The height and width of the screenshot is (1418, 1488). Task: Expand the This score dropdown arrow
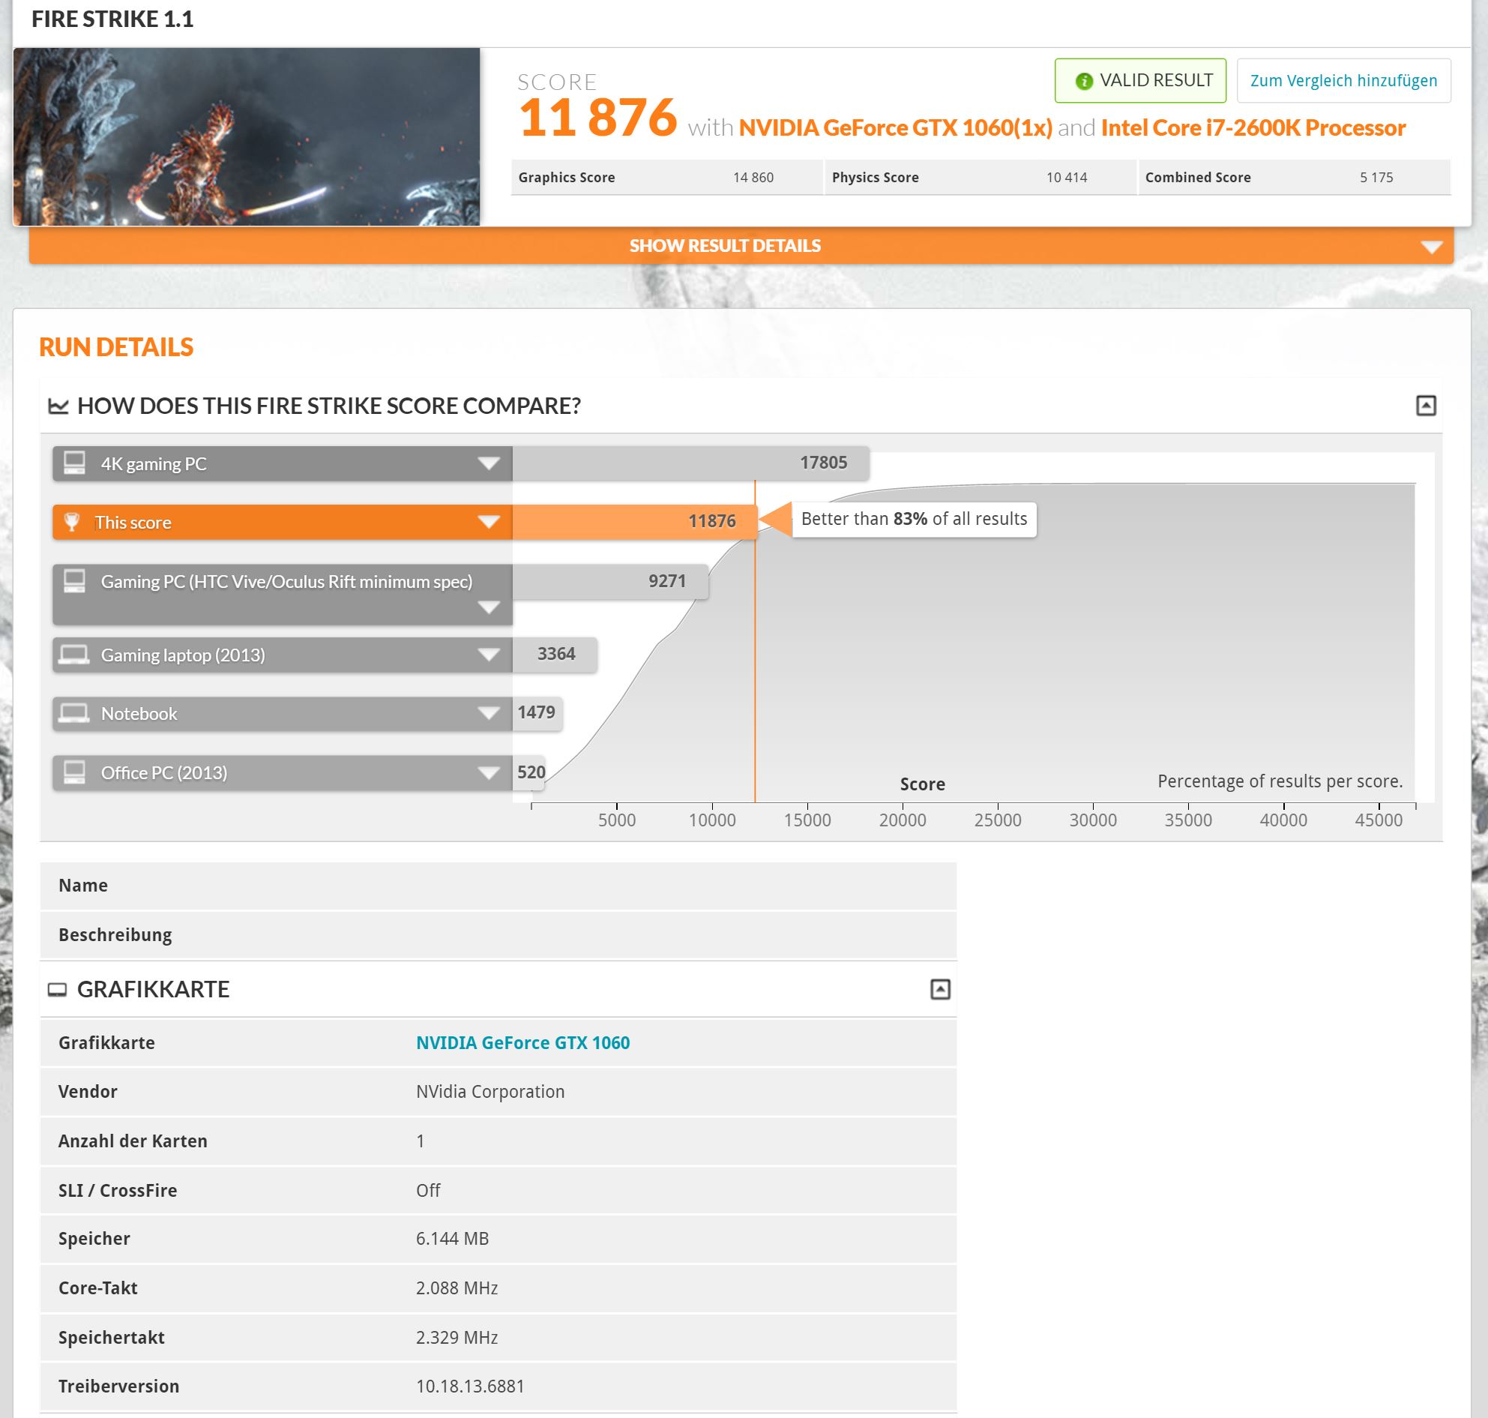point(488,523)
